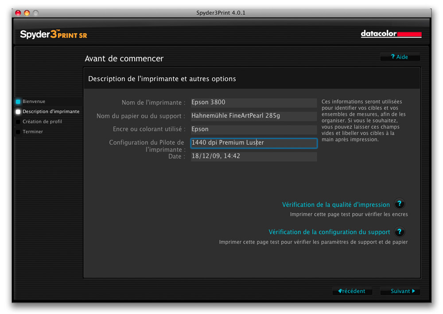Go back with the Précédent button
This screenshot has height=314, width=443.
[x=352, y=291]
